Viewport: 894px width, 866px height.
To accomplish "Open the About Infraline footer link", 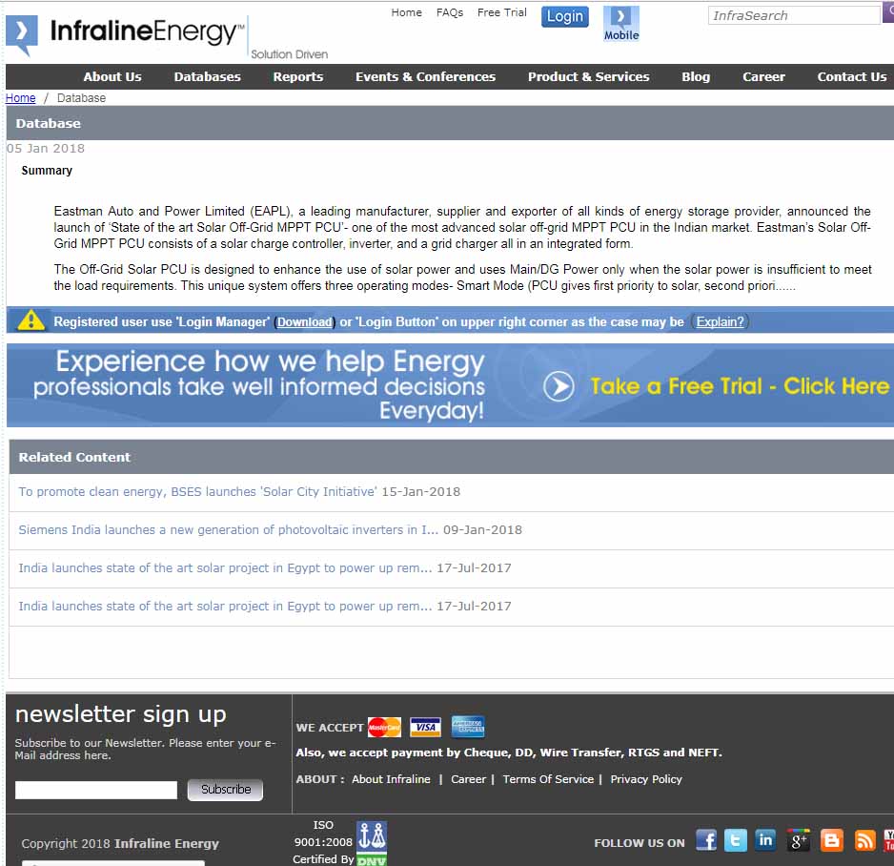I will tap(391, 779).
